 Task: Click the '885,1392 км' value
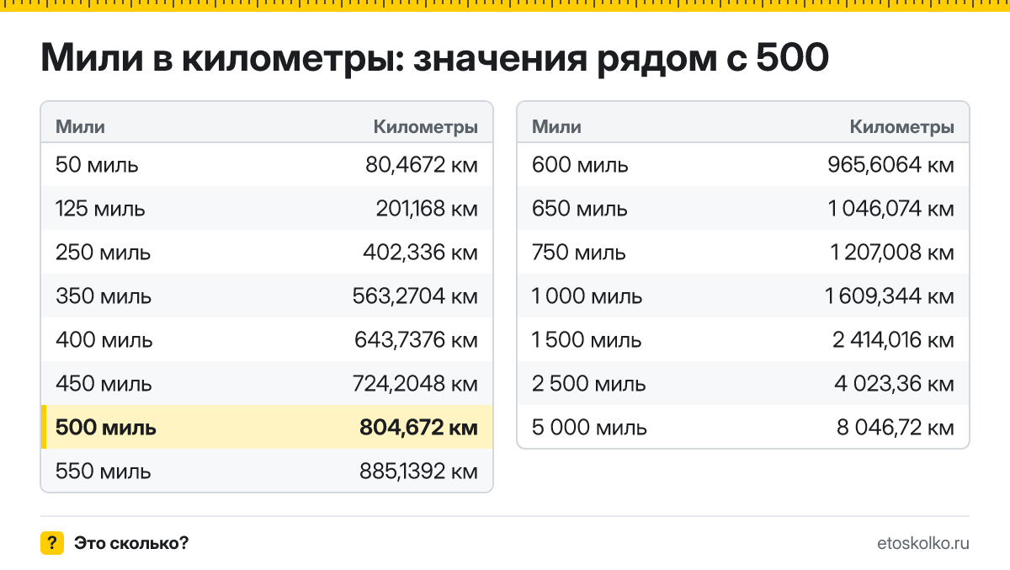click(x=418, y=471)
